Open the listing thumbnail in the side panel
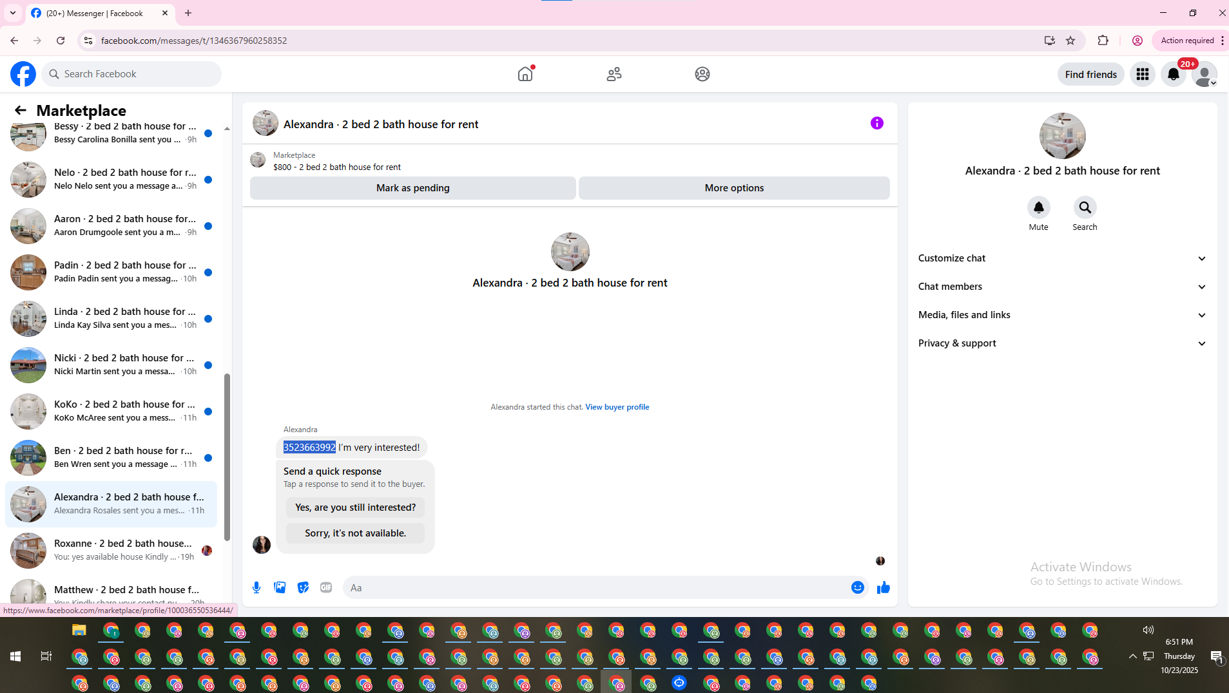The height and width of the screenshot is (693, 1229). click(x=1062, y=136)
